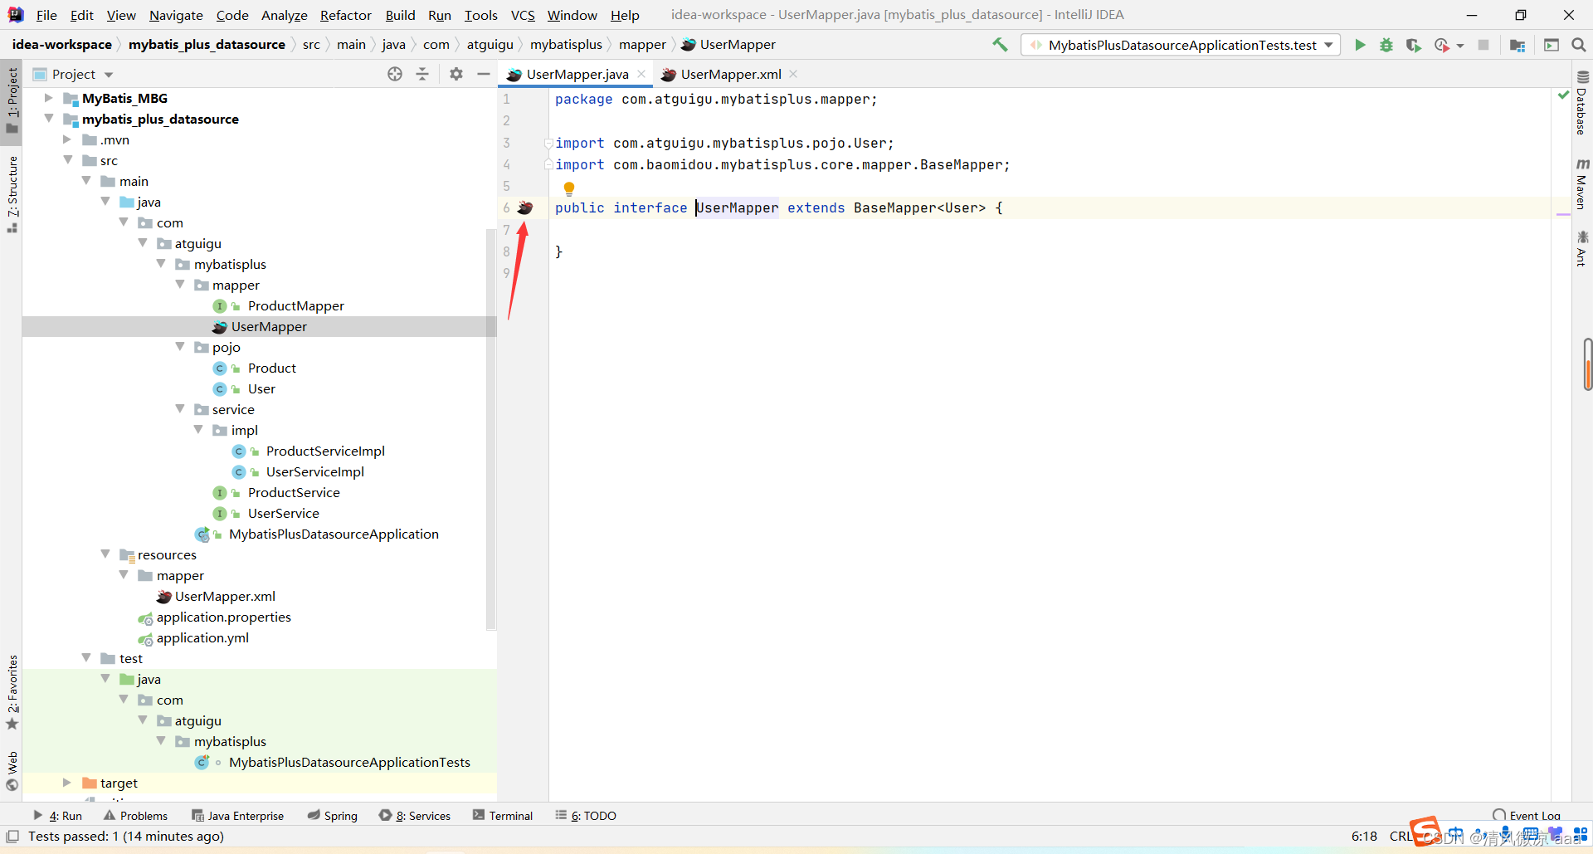
Task: Click the Build project hammer icon
Action: point(1000,45)
